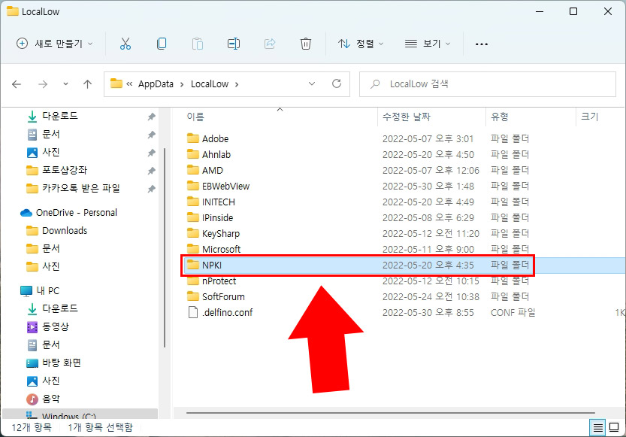Navigate up using the up-arrow icon

pos(87,84)
